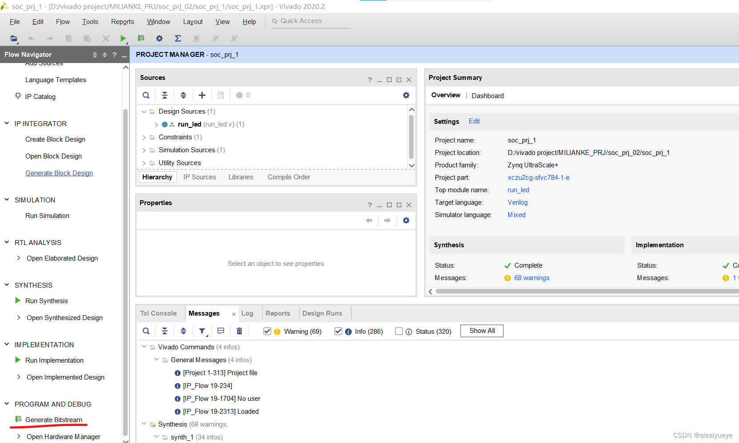This screenshot has width=739, height=443.
Task: Click the Properties panel back arrow
Action: point(369,220)
